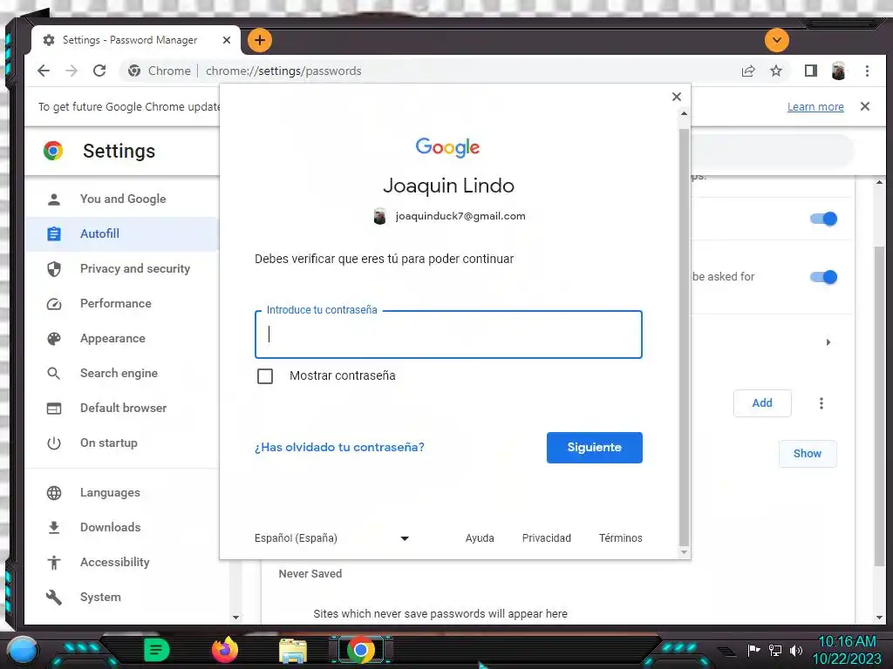Open the Ayuda footer link
The width and height of the screenshot is (893, 669).
click(480, 538)
